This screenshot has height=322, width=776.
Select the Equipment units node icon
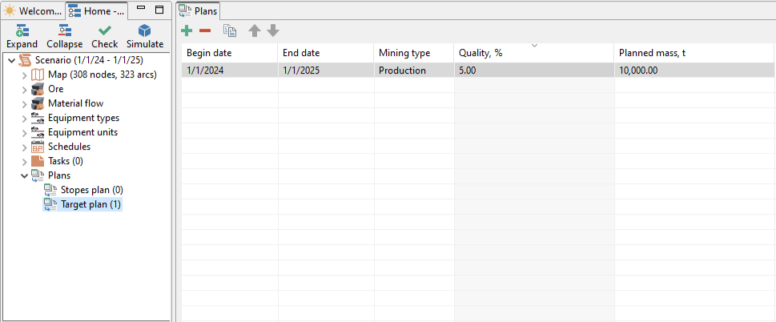click(38, 132)
